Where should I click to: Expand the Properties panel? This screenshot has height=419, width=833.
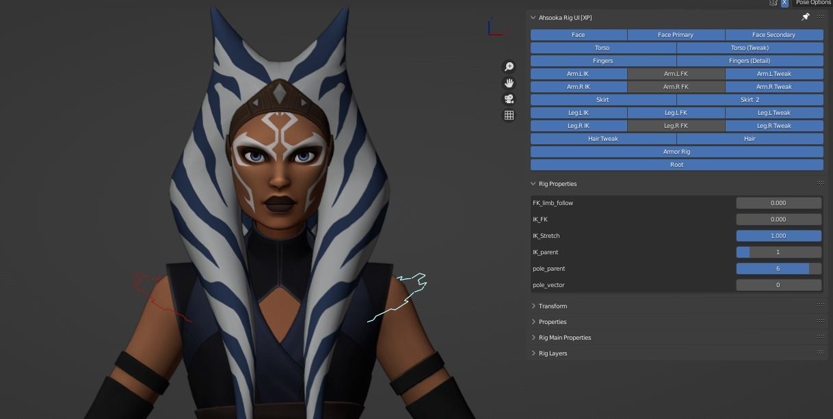533,321
